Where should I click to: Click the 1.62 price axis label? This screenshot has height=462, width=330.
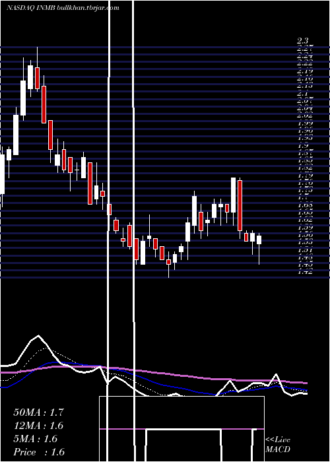pos(305,220)
